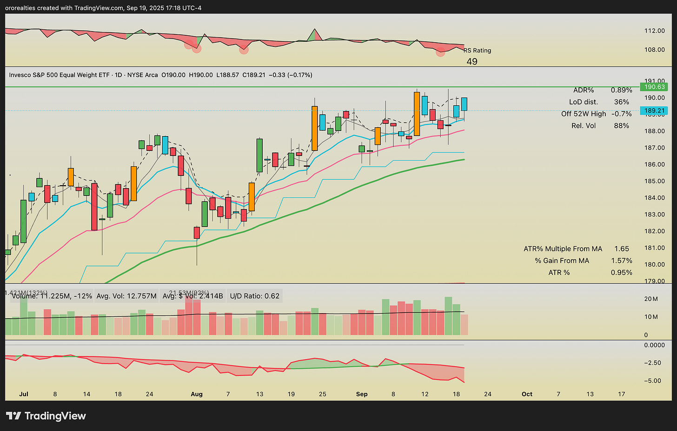Screen dimensions: 677x431
Task: Click the Aug label on the time axis
Action: click(197, 394)
